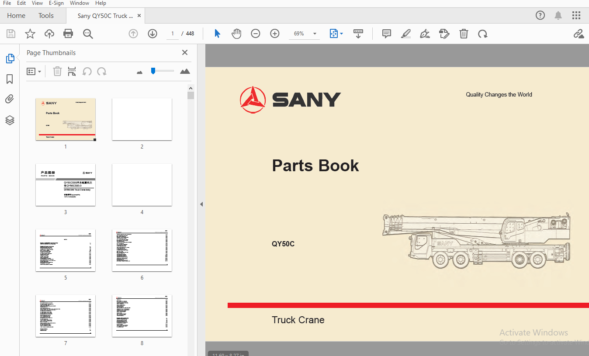The height and width of the screenshot is (356, 589).
Task: Share link icon at toolbar end
Action: [579, 34]
